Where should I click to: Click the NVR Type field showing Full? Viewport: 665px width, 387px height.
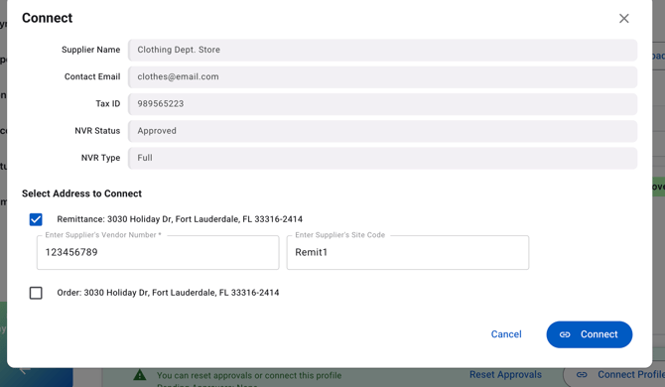click(382, 158)
